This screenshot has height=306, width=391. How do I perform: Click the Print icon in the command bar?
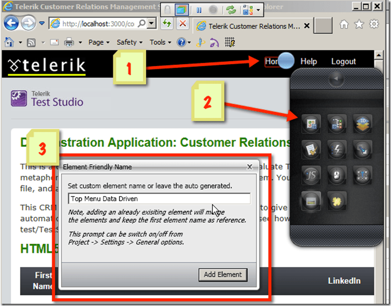pyautogui.click(x=69, y=42)
